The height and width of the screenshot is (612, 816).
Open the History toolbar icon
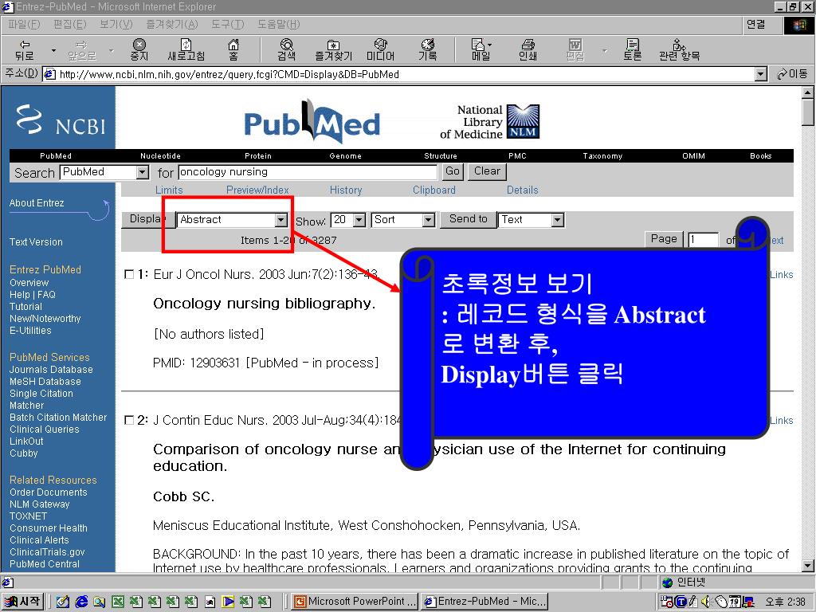click(428, 50)
